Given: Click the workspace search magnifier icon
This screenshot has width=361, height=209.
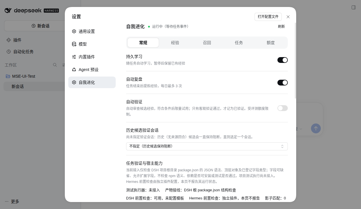Looking at the screenshot, I should pos(55,65).
